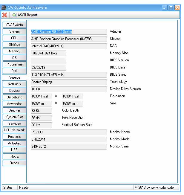Click the left Resolution Pixel field
The image size is (184, 195).
click(x=41, y=96)
